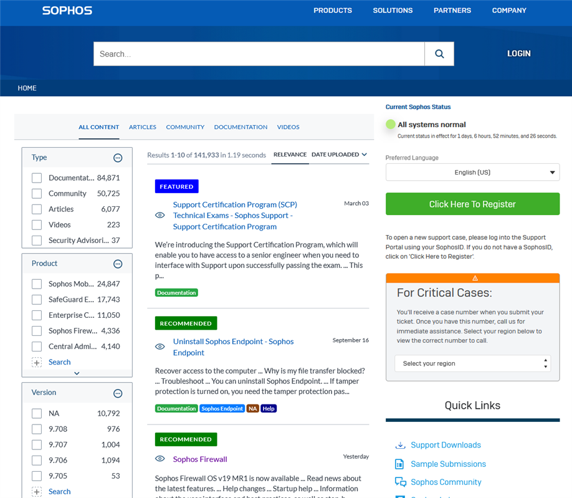
Task: Sort results by Relevance
Action: click(x=290, y=155)
